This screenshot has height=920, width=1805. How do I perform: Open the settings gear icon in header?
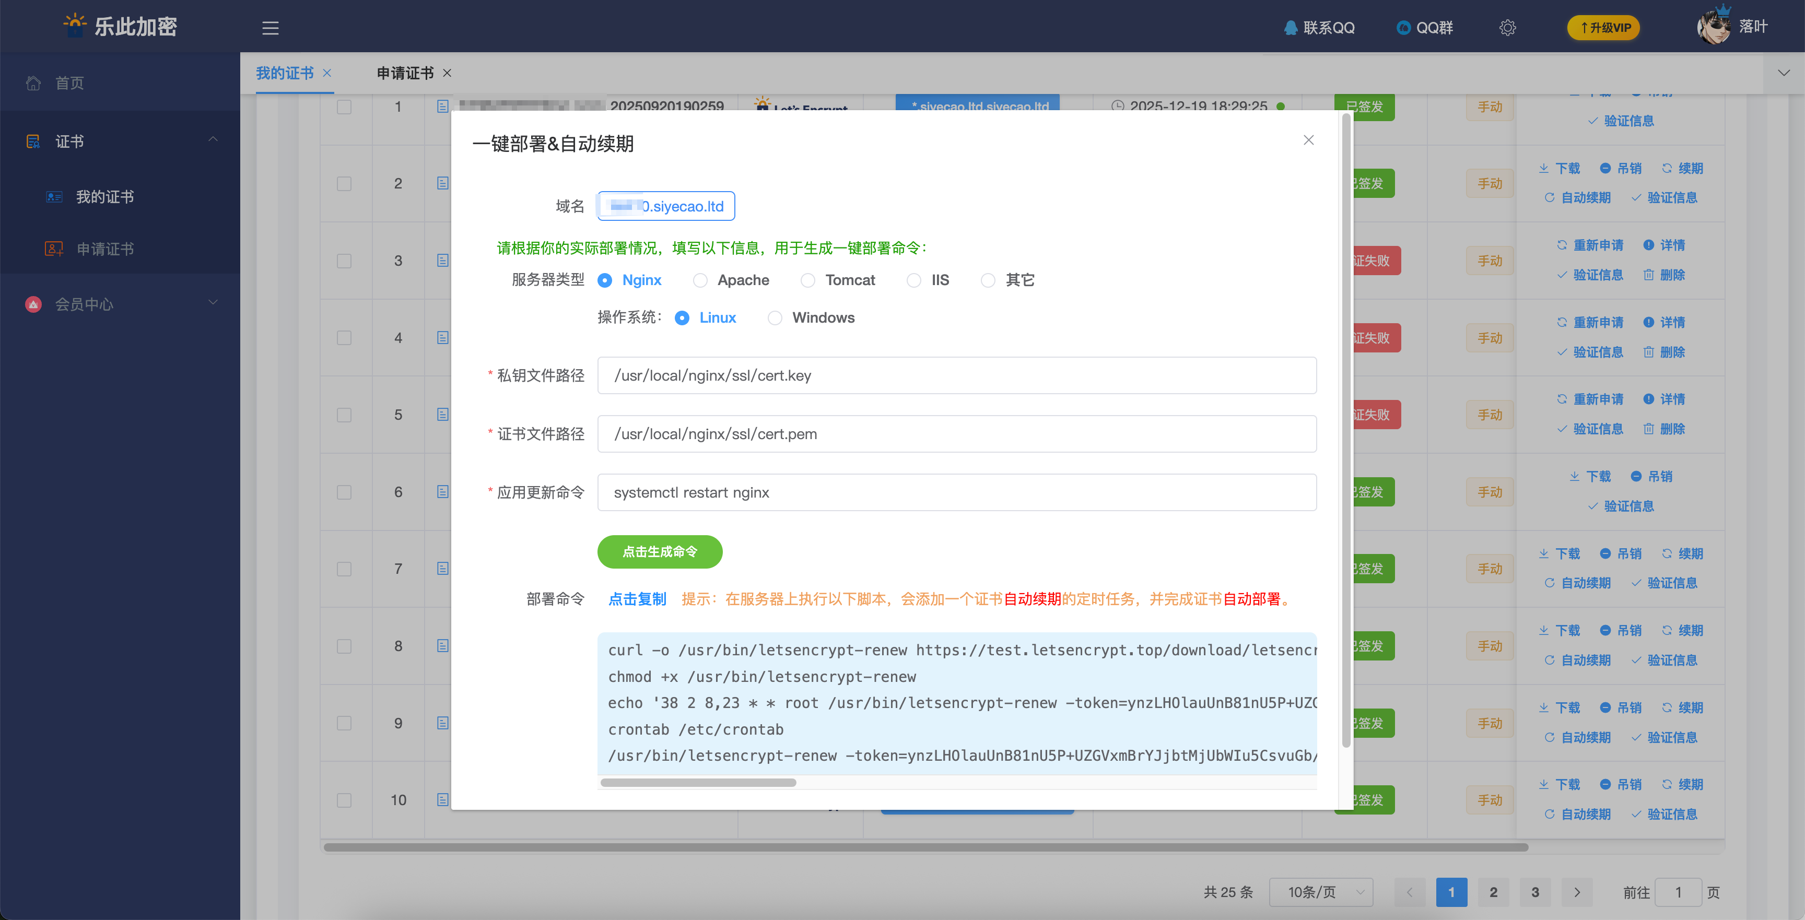pyautogui.click(x=1507, y=27)
